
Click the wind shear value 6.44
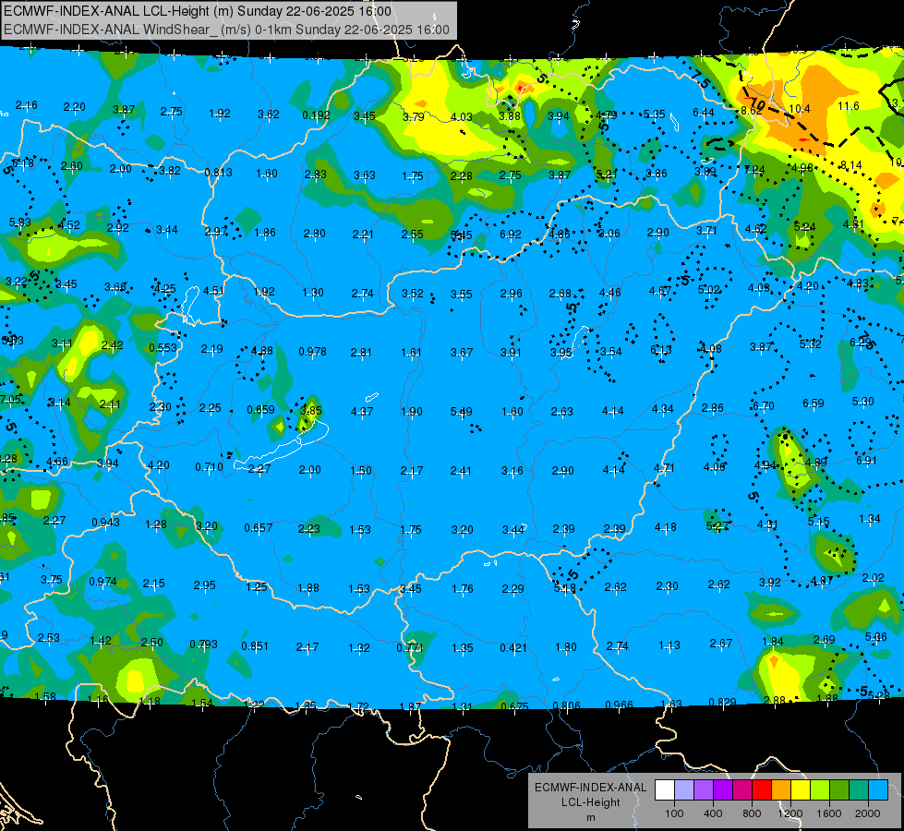coord(704,112)
